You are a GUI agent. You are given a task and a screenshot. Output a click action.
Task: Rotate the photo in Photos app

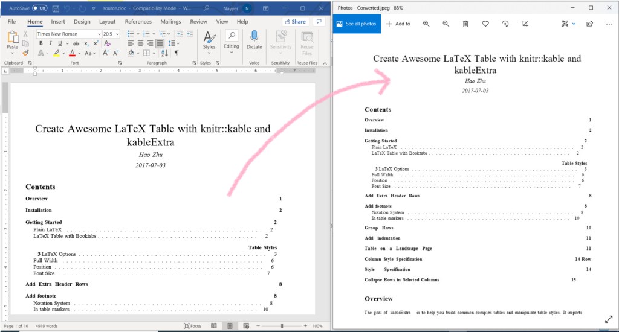click(505, 24)
